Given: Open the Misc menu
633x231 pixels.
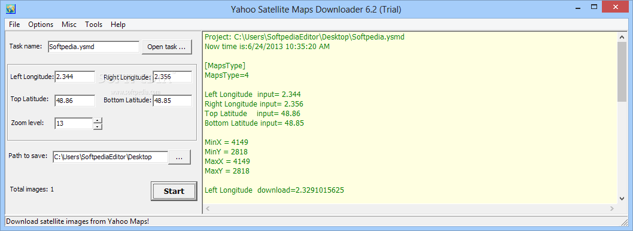Looking at the screenshot, I should point(69,24).
